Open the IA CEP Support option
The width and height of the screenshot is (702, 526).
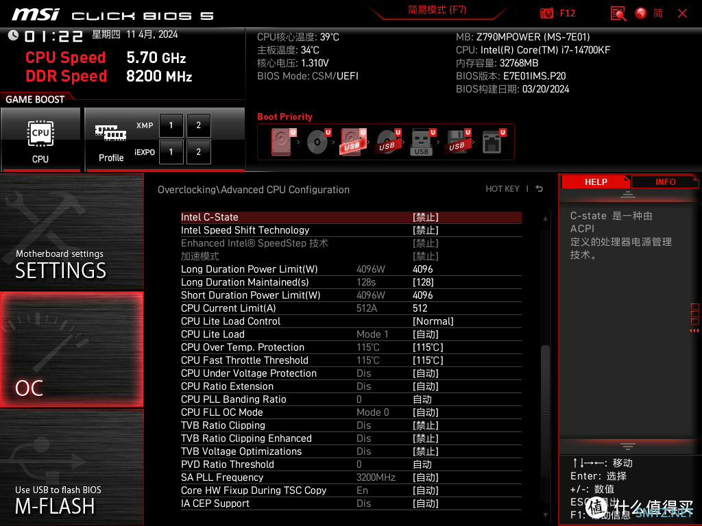(351, 503)
